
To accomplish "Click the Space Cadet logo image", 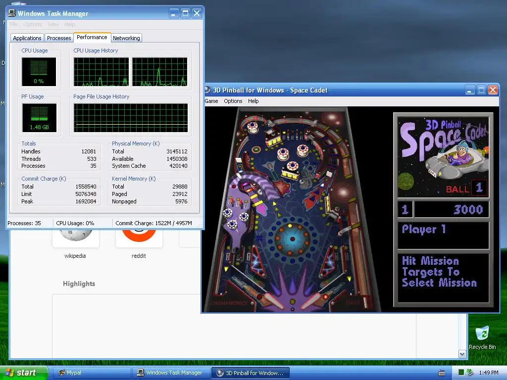I will [x=443, y=157].
